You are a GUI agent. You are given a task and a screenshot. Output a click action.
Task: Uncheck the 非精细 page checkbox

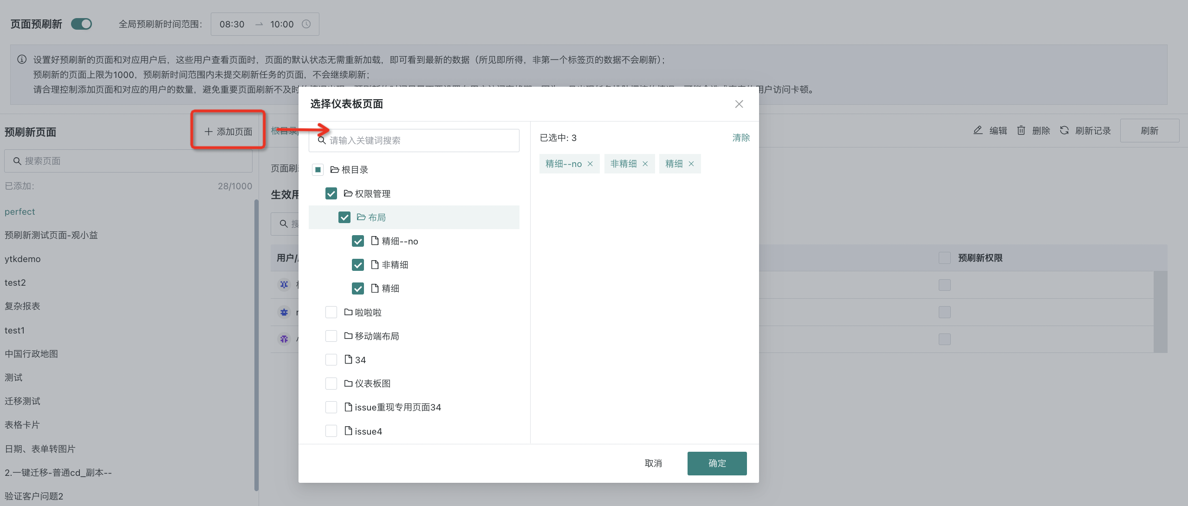coord(358,264)
